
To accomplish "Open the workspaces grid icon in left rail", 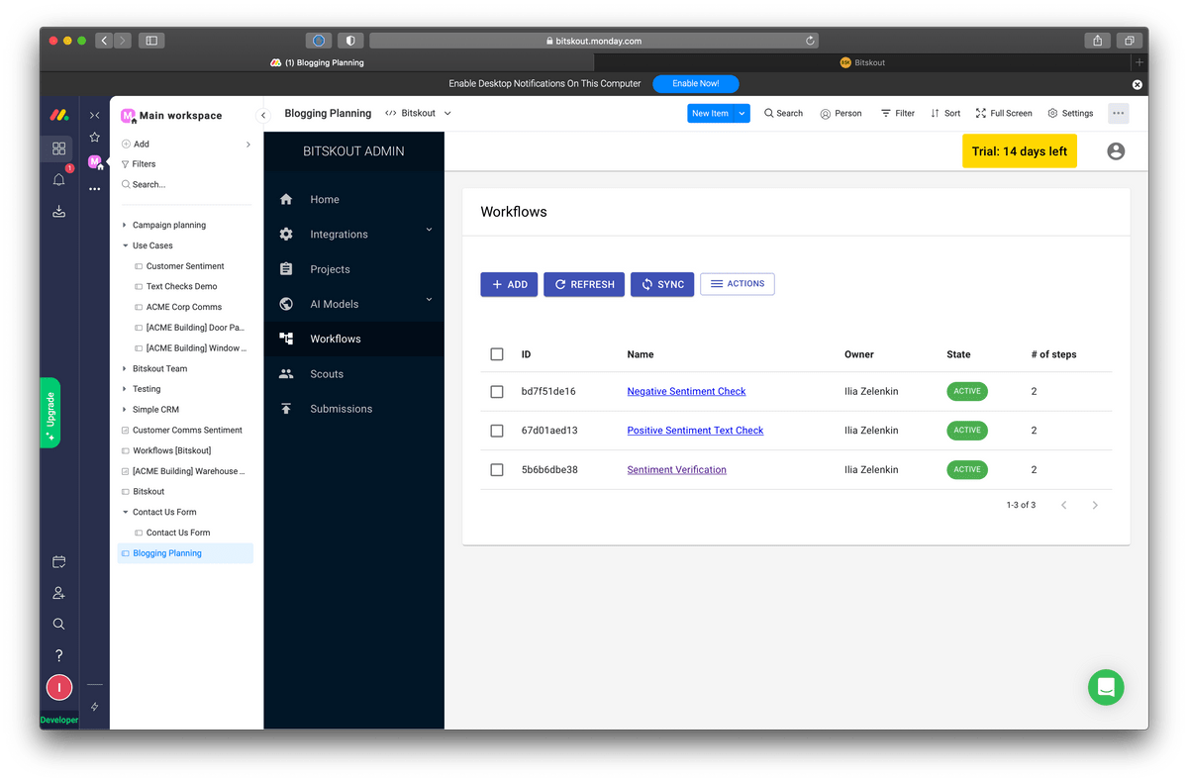I will coord(59,148).
